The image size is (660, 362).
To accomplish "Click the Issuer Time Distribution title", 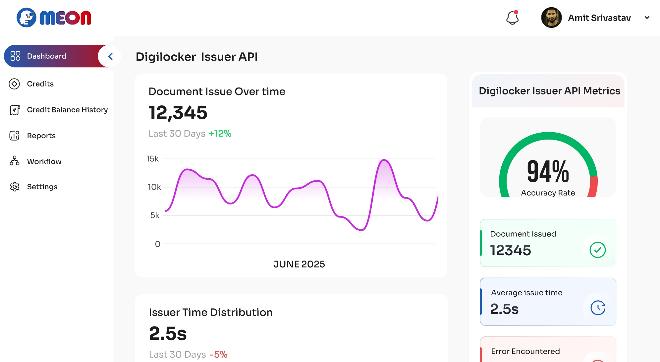I will [211, 312].
